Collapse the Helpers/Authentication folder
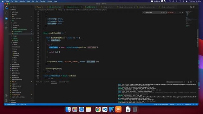 coord(20,29)
